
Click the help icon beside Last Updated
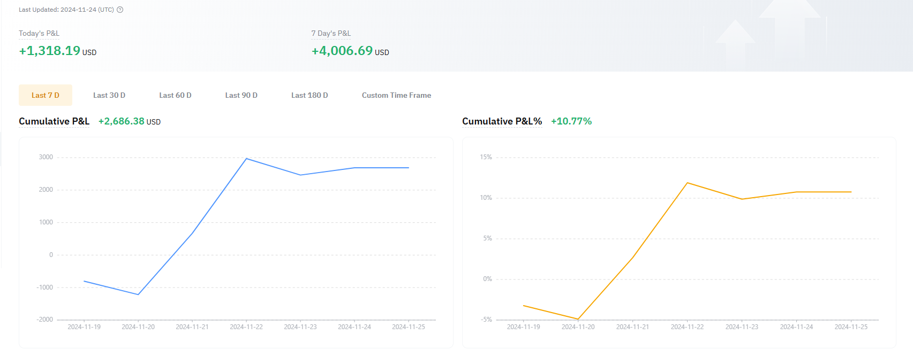pyautogui.click(x=120, y=10)
